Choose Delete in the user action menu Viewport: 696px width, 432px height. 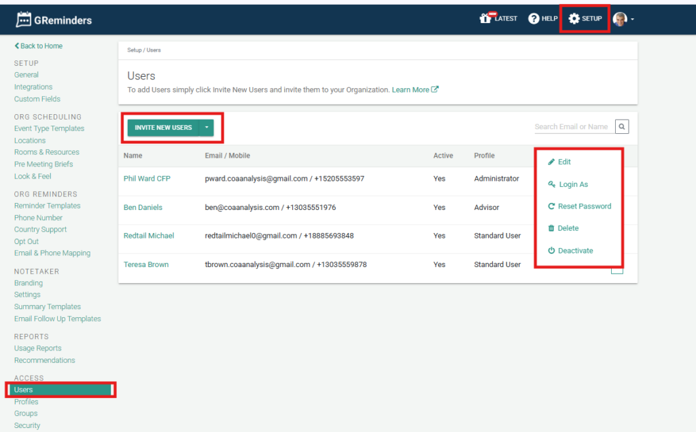(x=568, y=229)
